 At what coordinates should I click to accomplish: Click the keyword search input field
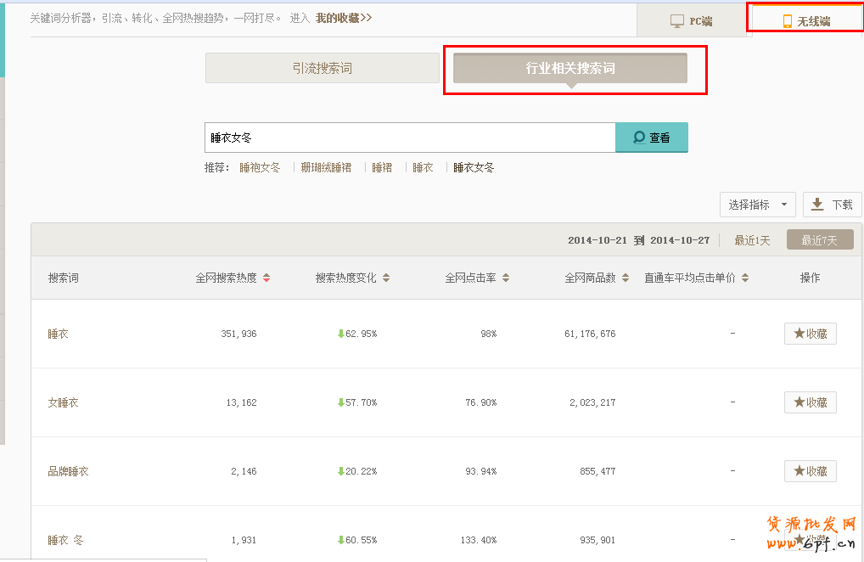[409, 138]
